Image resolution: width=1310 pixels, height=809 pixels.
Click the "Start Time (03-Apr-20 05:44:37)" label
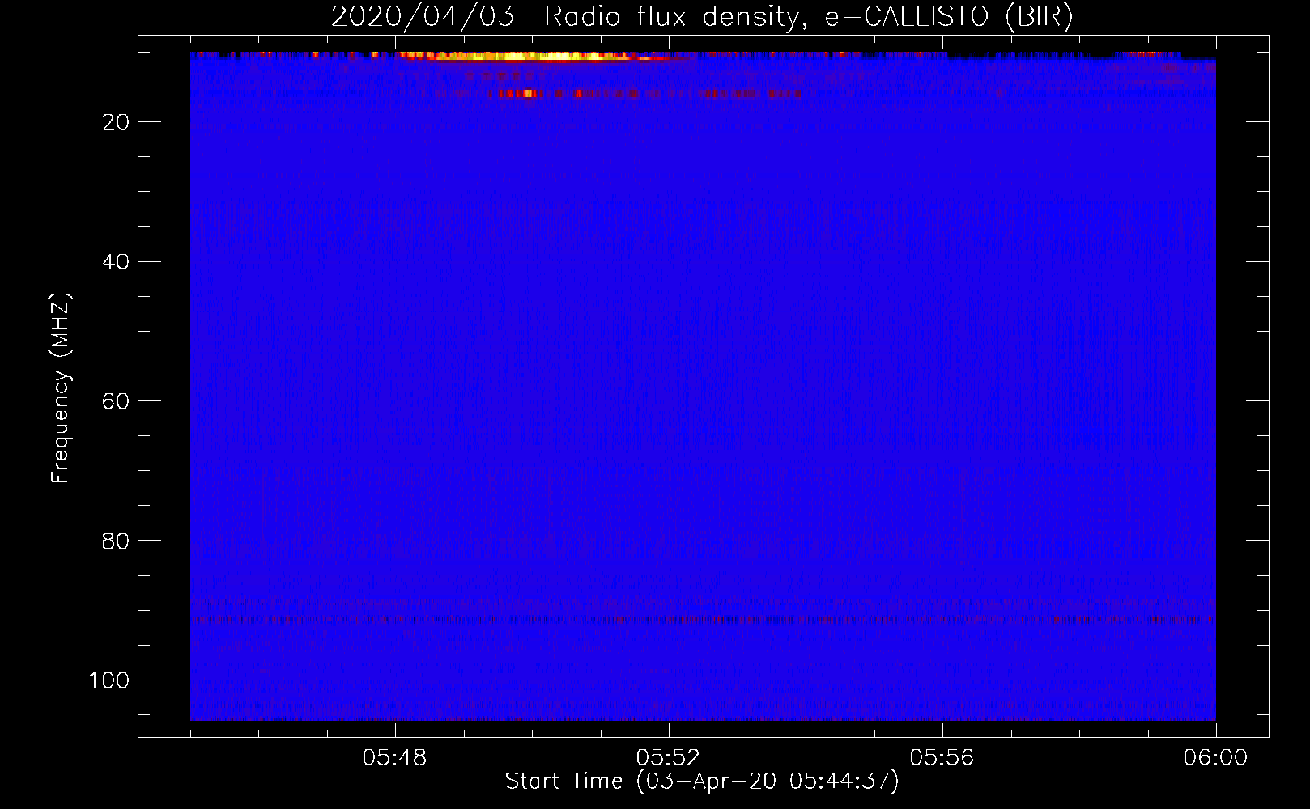[702, 781]
